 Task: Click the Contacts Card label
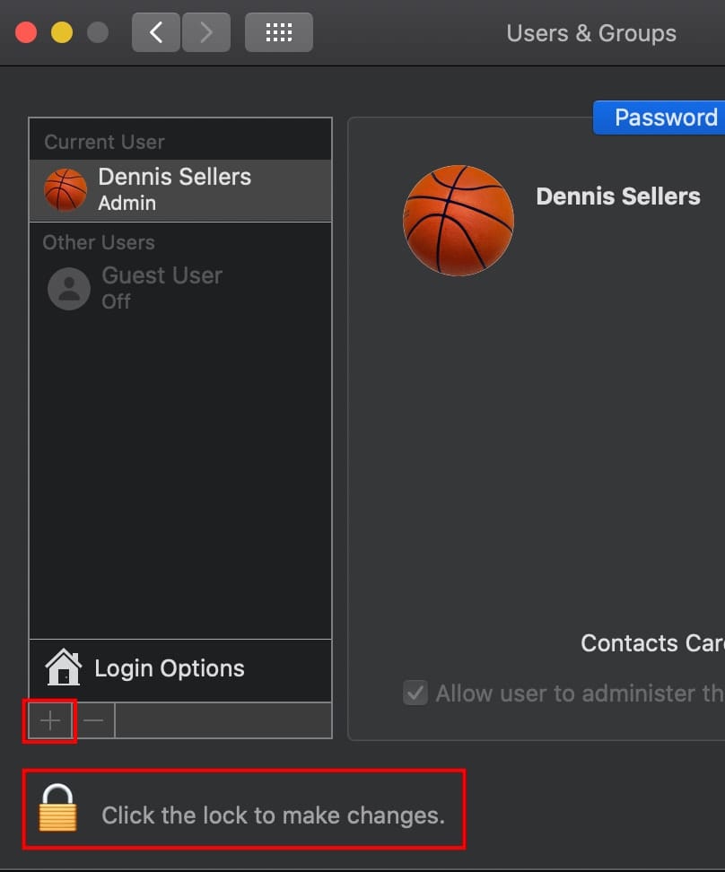pos(652,643)
